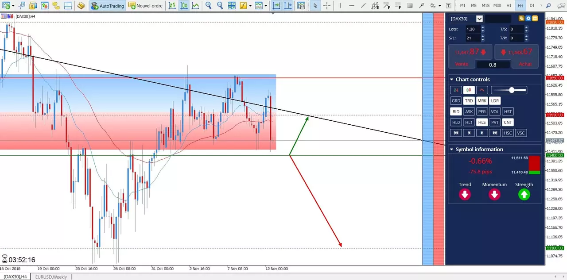Collapse Chart controls section

(x=451, y=80)
